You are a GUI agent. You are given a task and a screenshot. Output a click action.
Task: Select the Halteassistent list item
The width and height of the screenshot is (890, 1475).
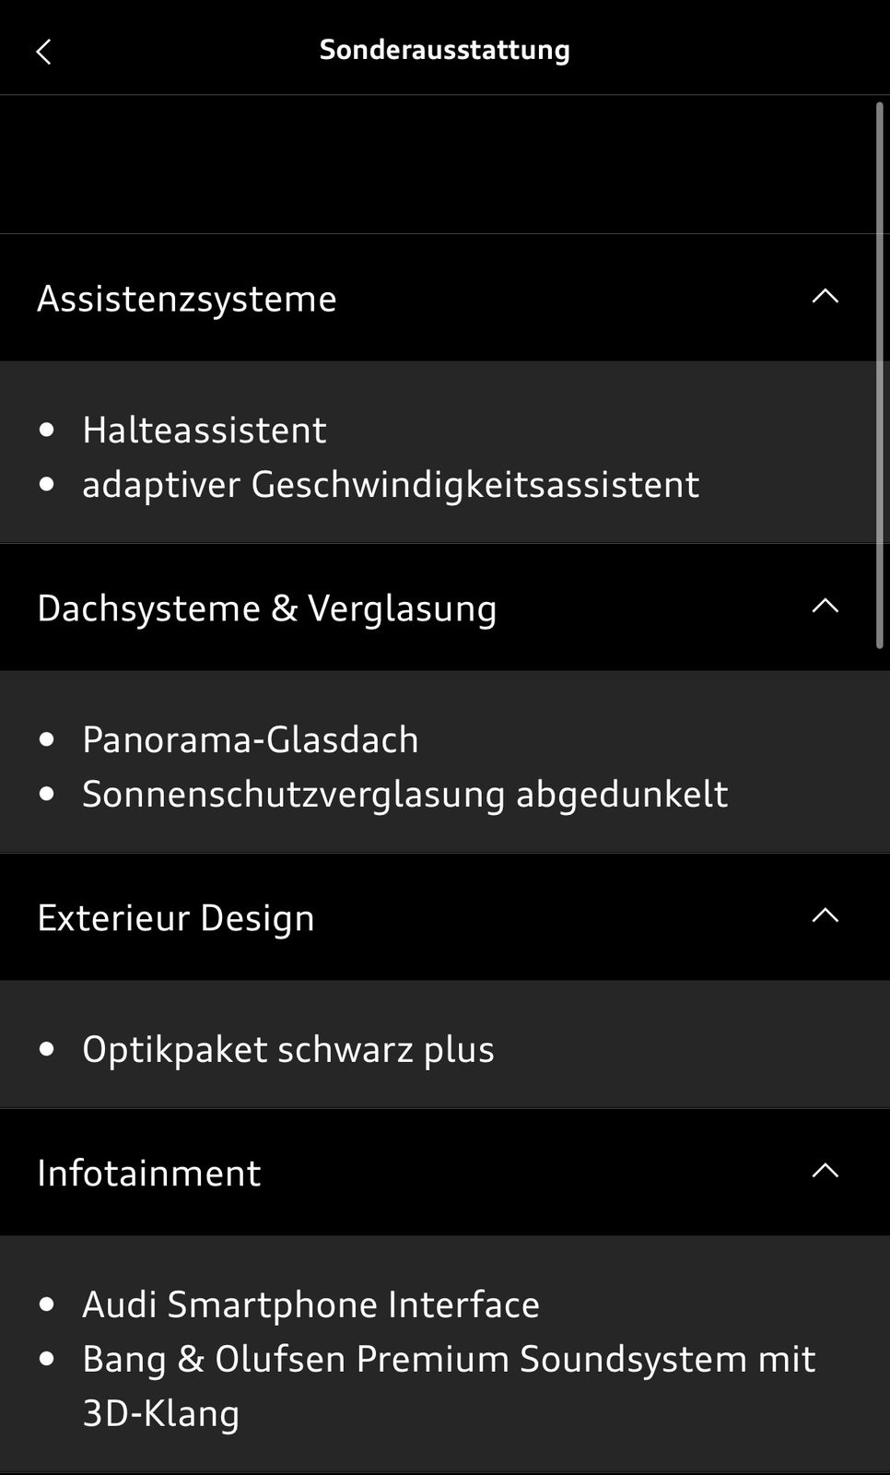205,430
